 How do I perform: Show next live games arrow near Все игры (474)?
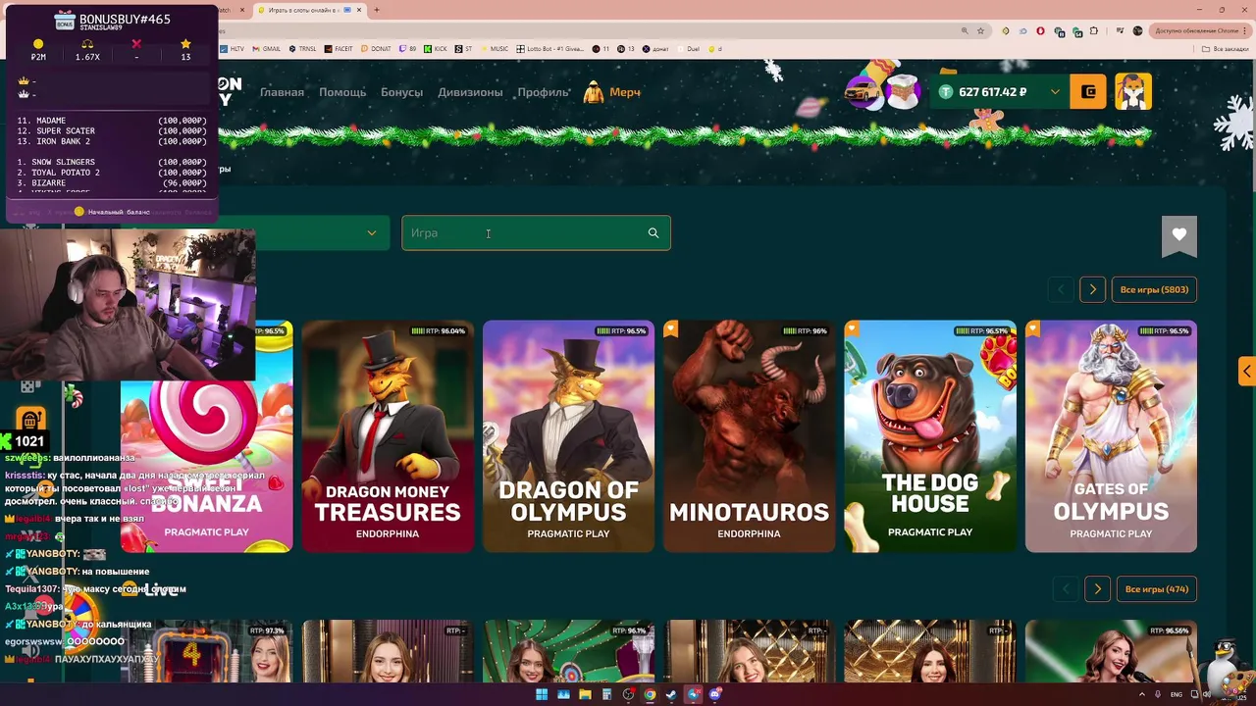pos(1097,589)
